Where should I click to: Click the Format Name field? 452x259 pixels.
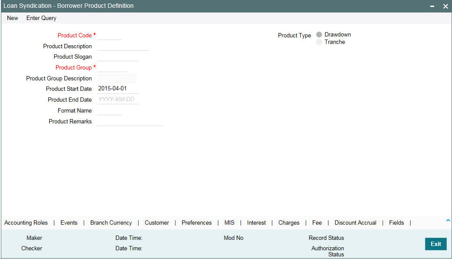109,111
